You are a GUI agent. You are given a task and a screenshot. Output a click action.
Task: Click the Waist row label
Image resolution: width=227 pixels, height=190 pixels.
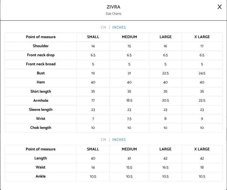(41, 167)
